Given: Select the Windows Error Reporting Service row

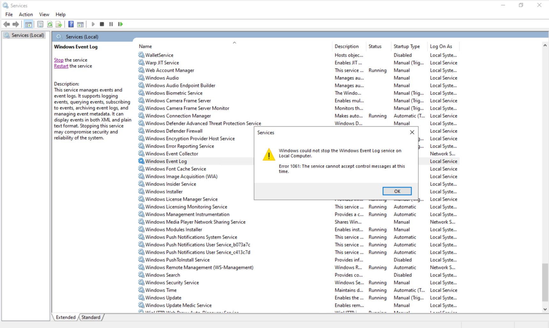Looking at the screenshot, I should [x=196, y=146].
